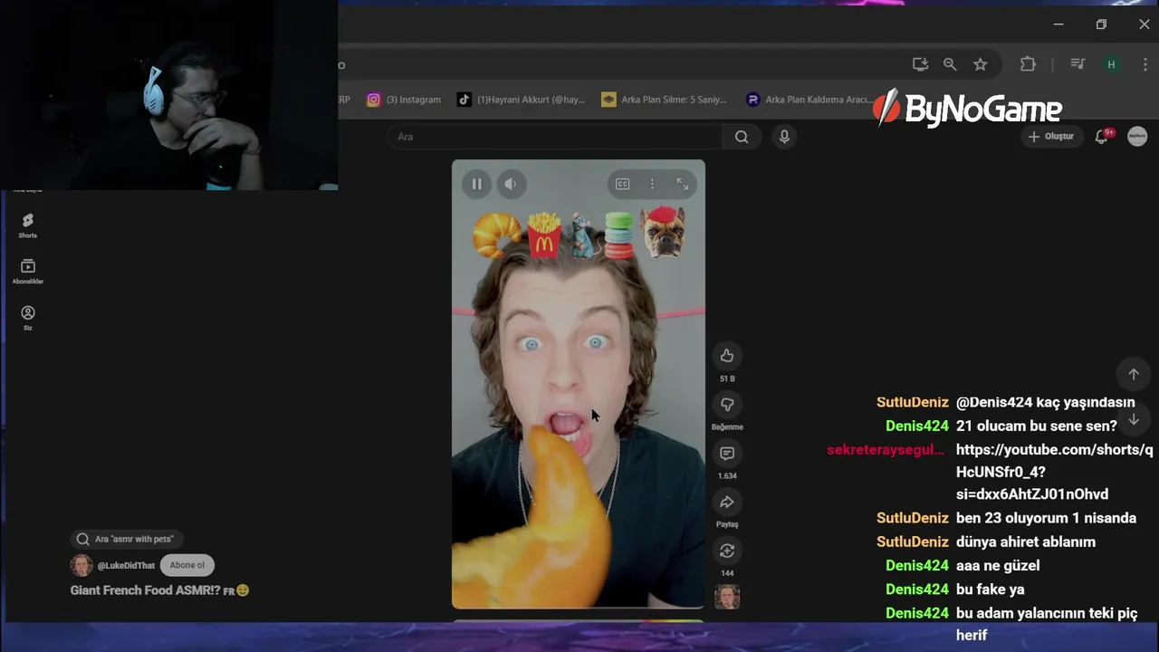Bookmark this page with the star icon
The width and height of the screenshot is (1159, 652).
(x=980, y=64)
